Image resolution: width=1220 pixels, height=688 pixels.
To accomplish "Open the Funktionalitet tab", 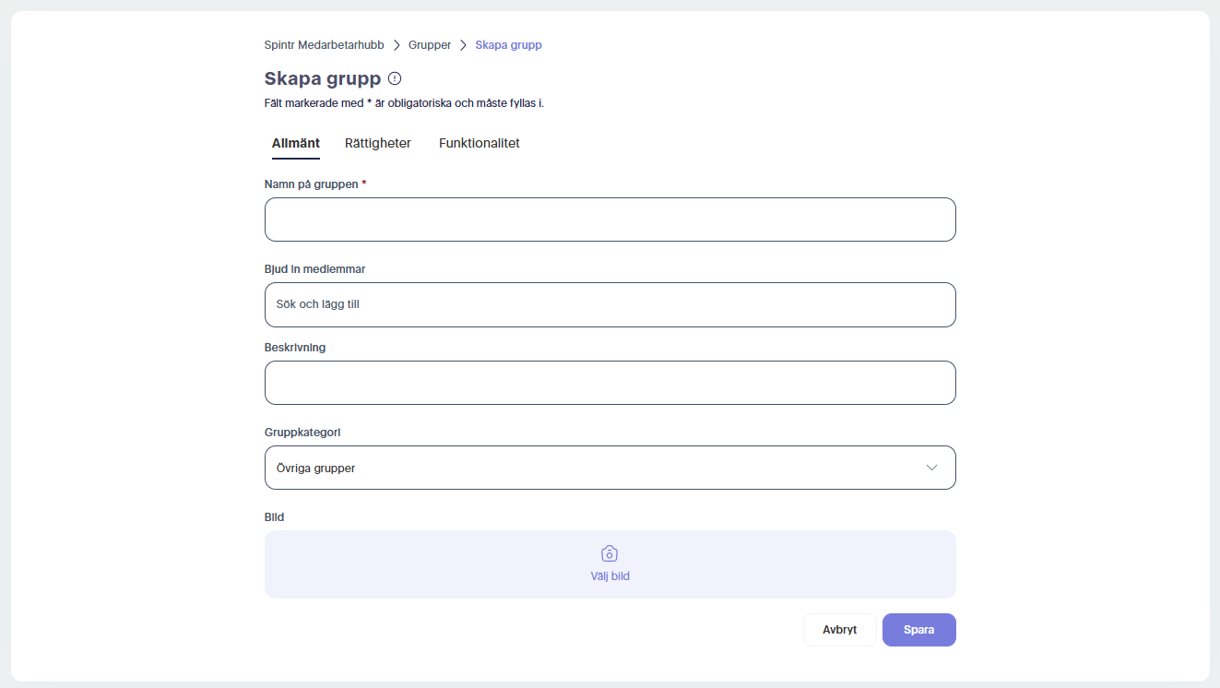I will coord(480,143).
